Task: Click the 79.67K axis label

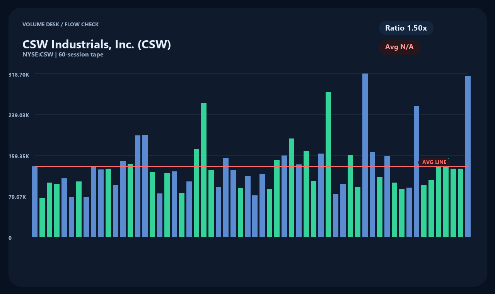Action: [x=17, y=197]
